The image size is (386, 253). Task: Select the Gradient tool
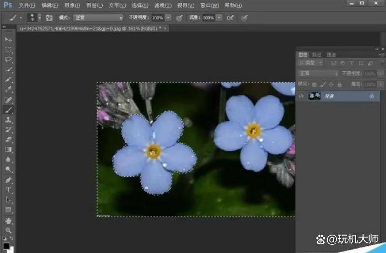coord(8,150)
